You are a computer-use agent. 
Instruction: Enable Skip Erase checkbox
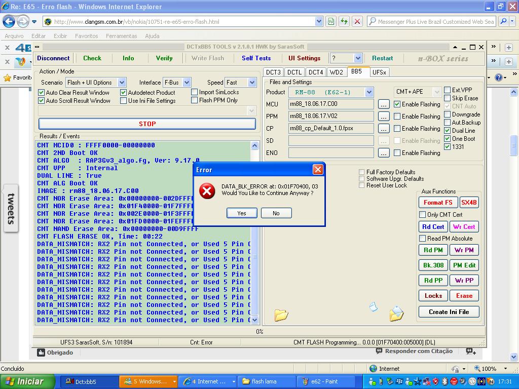447,98
